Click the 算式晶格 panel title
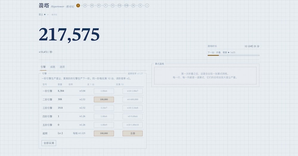The width and height of the screenshot is (298, 156). [159, 64]
